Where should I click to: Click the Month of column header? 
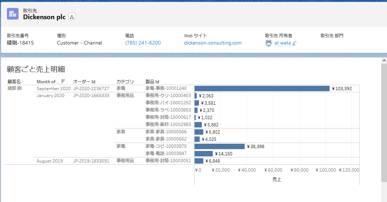click(x=48, y=82)
